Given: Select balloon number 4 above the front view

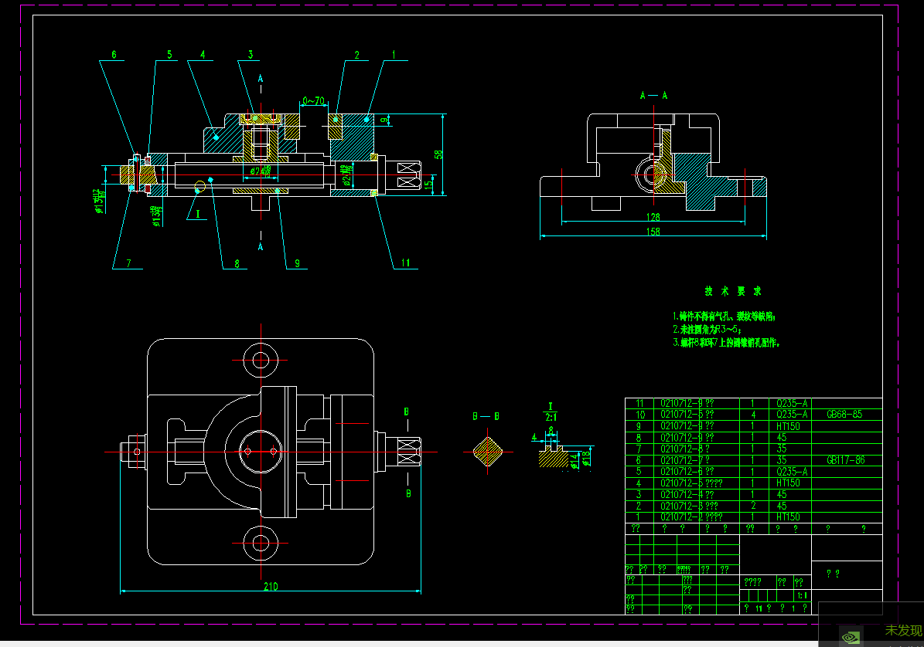Looking at the screenshot, I should [203, 55].
